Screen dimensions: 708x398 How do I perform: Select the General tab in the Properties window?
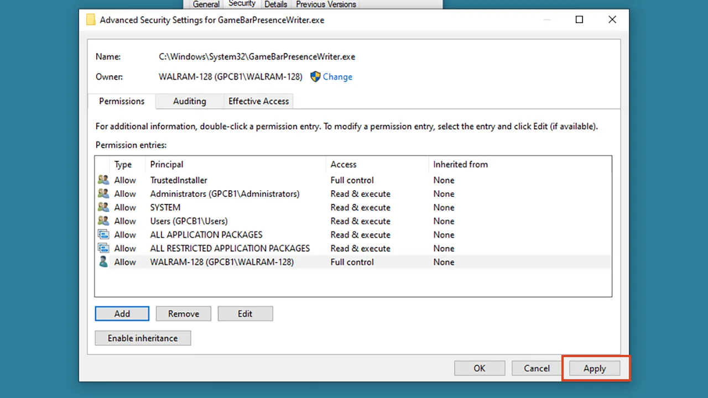coord(206,4)
